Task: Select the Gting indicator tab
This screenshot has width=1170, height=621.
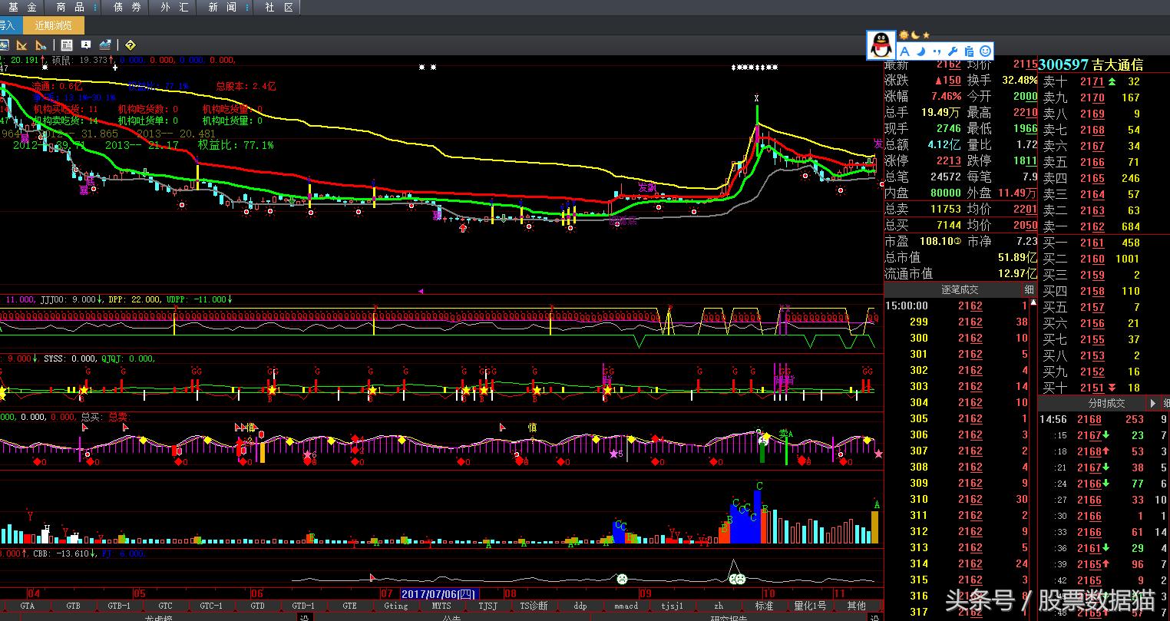Action: point(395,606)
